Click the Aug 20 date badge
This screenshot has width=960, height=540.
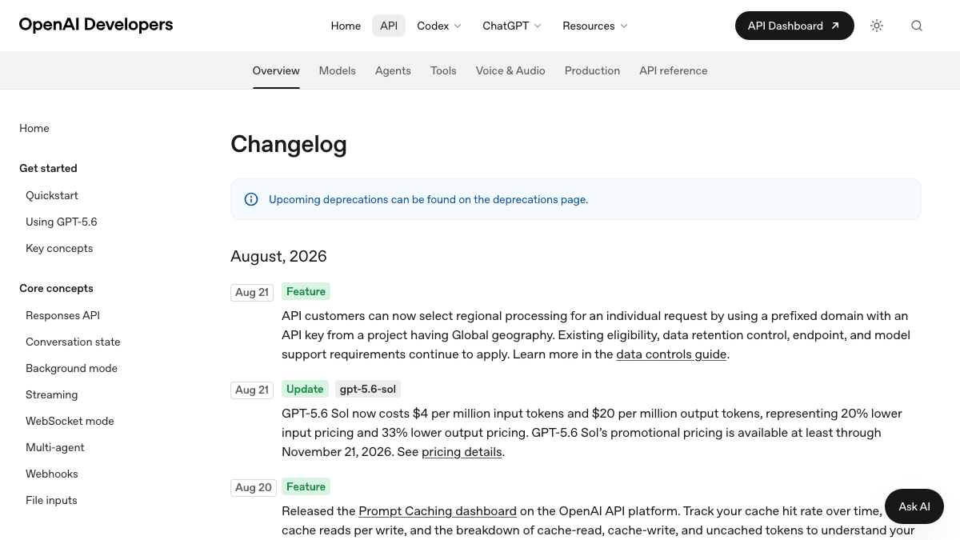coord(254,487)
